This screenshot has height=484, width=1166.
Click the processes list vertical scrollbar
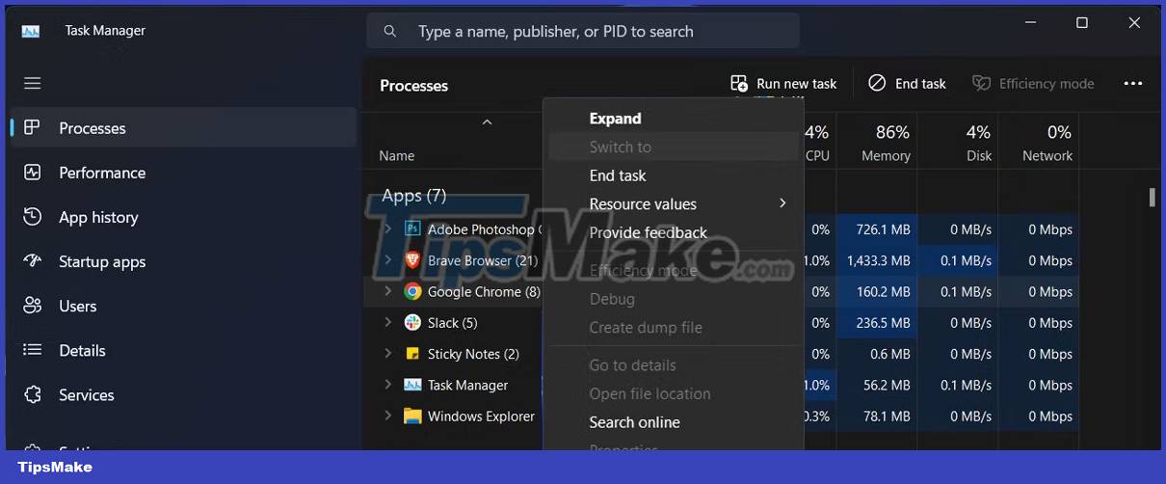point(1152,198)
